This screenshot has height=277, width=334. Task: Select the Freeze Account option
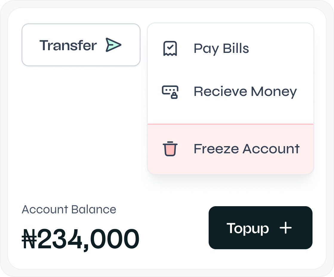tap(246, 149)
